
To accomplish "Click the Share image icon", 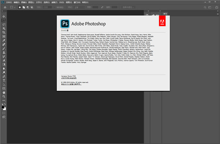I will (x=216, y=7).
